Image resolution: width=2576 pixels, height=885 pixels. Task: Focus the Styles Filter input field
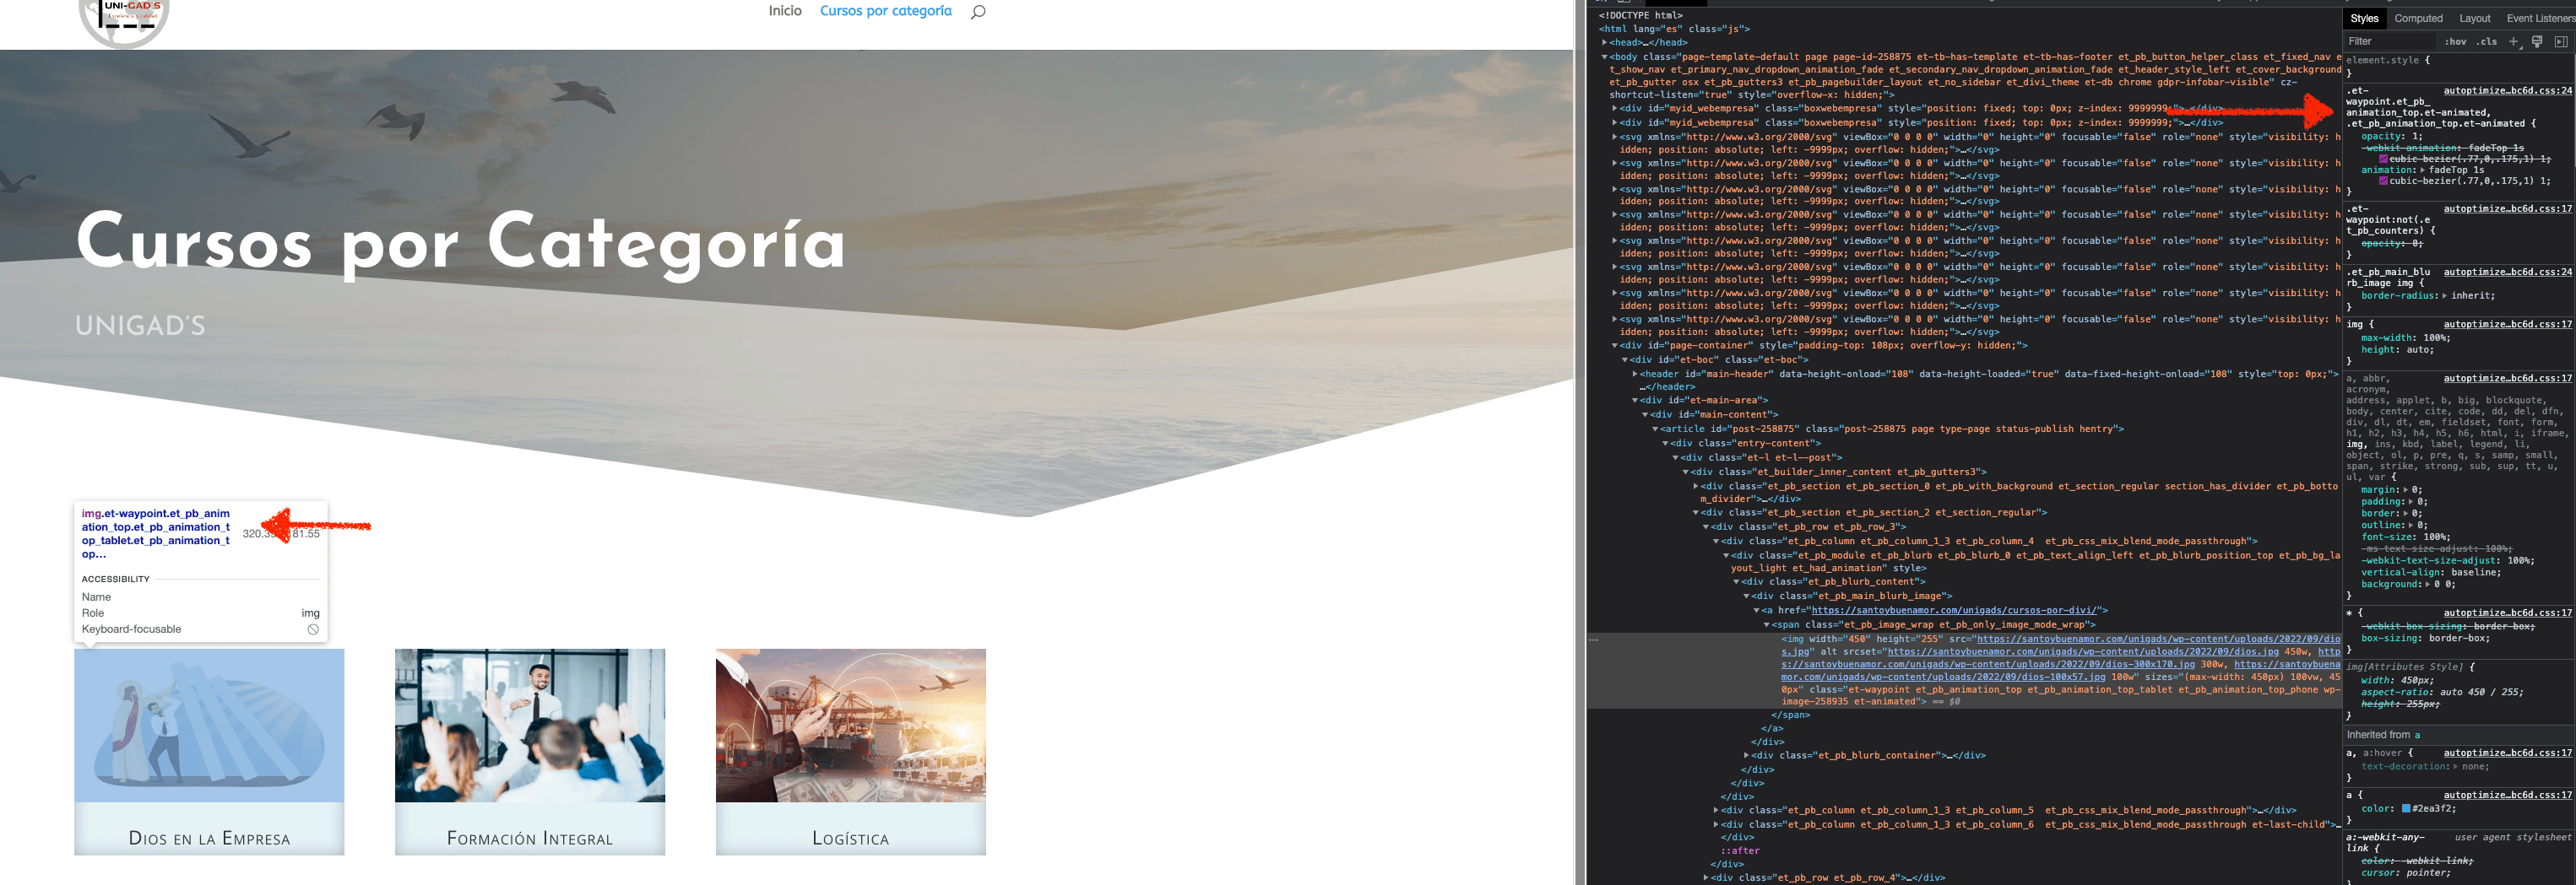click(x=2390, y=42)
